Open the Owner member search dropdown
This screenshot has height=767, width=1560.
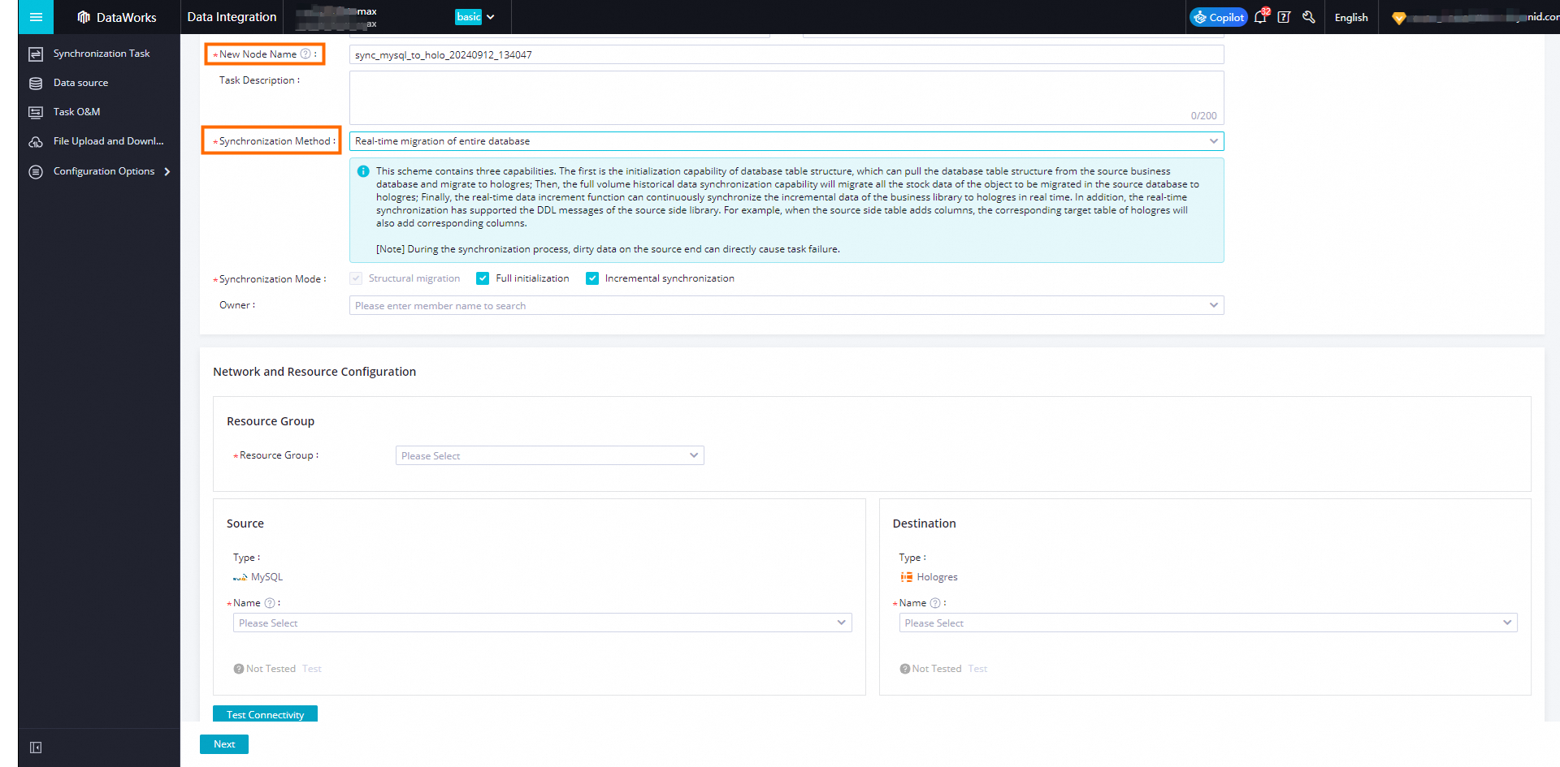(786, 305)
